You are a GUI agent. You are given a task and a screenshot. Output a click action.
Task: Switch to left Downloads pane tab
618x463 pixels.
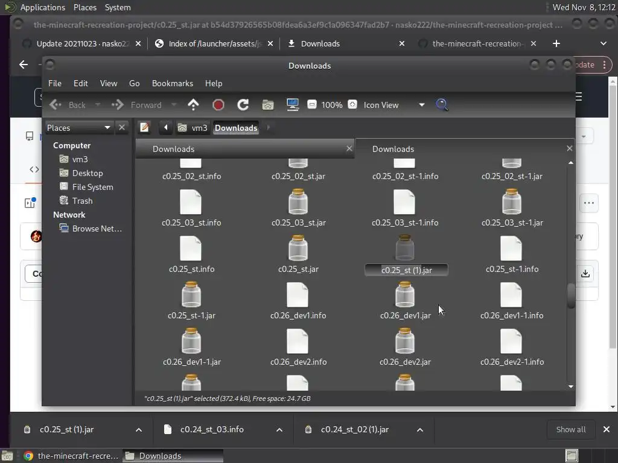pyautogui.click(x=245, y=149)
